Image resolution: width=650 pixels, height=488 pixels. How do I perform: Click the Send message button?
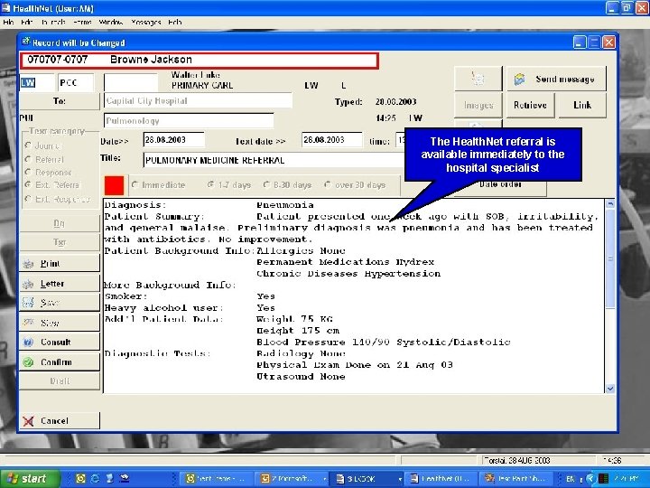pyautogui.click(x=556, y=79)
